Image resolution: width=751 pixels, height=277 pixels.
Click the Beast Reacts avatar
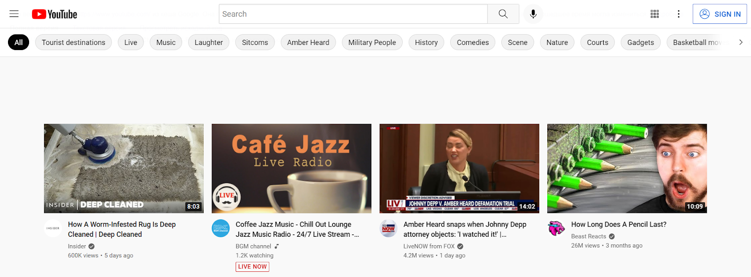pos(556,228)
